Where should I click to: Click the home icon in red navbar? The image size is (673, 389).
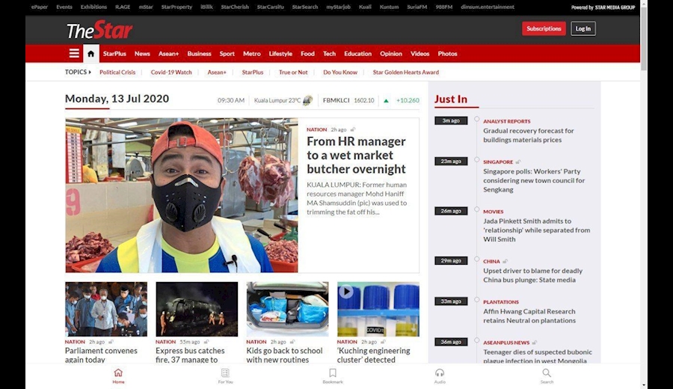(91, 54)
